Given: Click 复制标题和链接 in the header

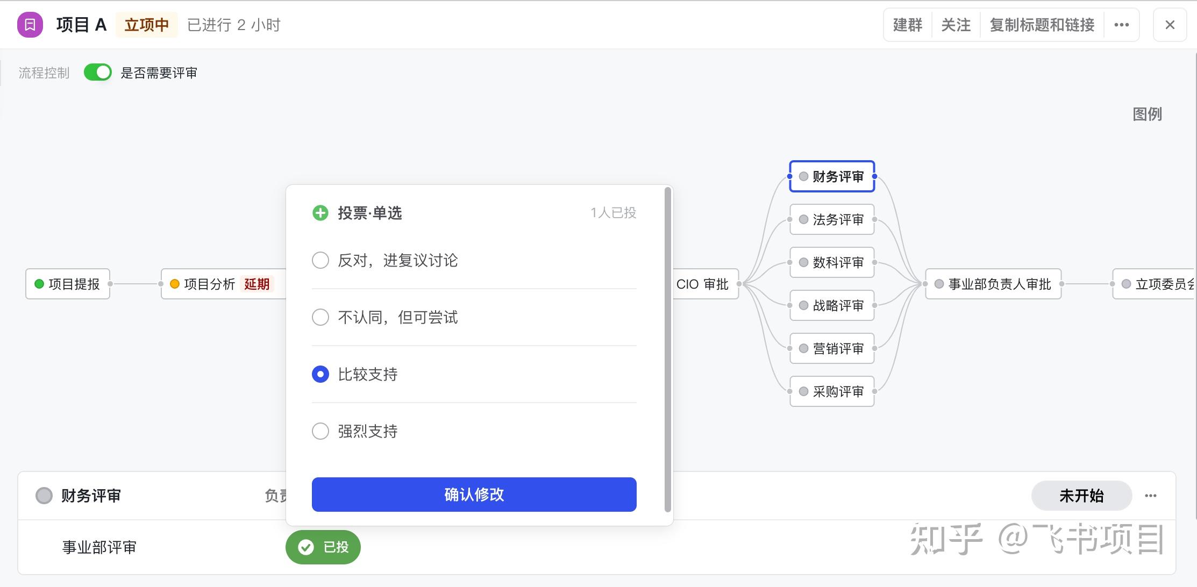Looking at the screenshot, I should tap(1042, 25).
